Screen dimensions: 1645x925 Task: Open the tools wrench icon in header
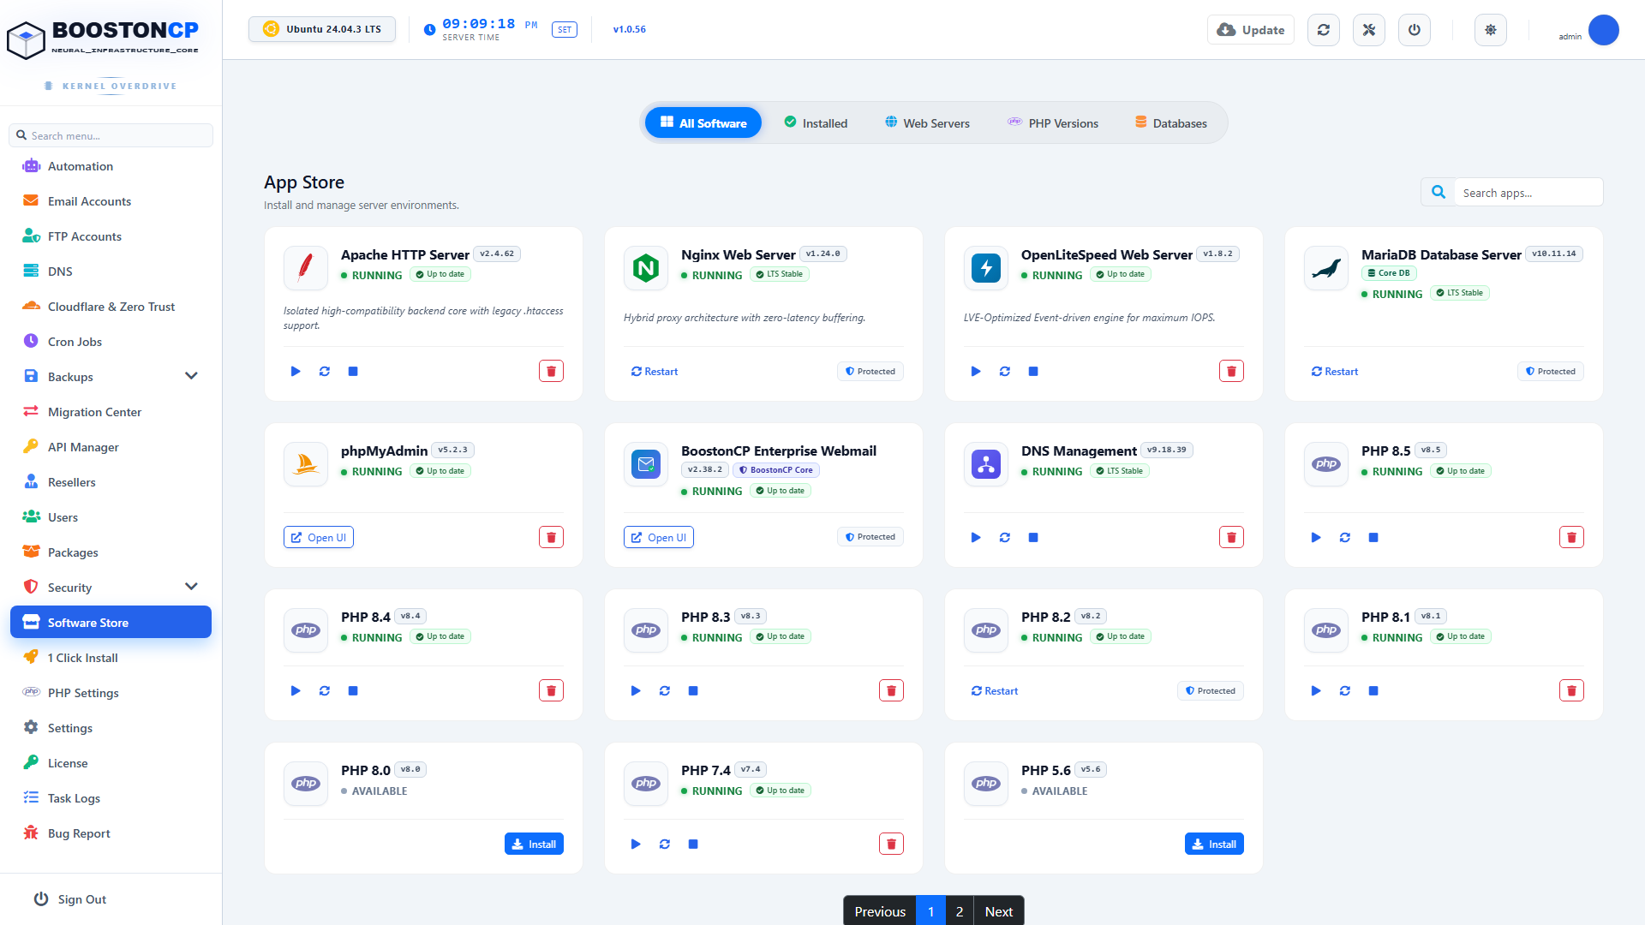[x=1369, y=30]
